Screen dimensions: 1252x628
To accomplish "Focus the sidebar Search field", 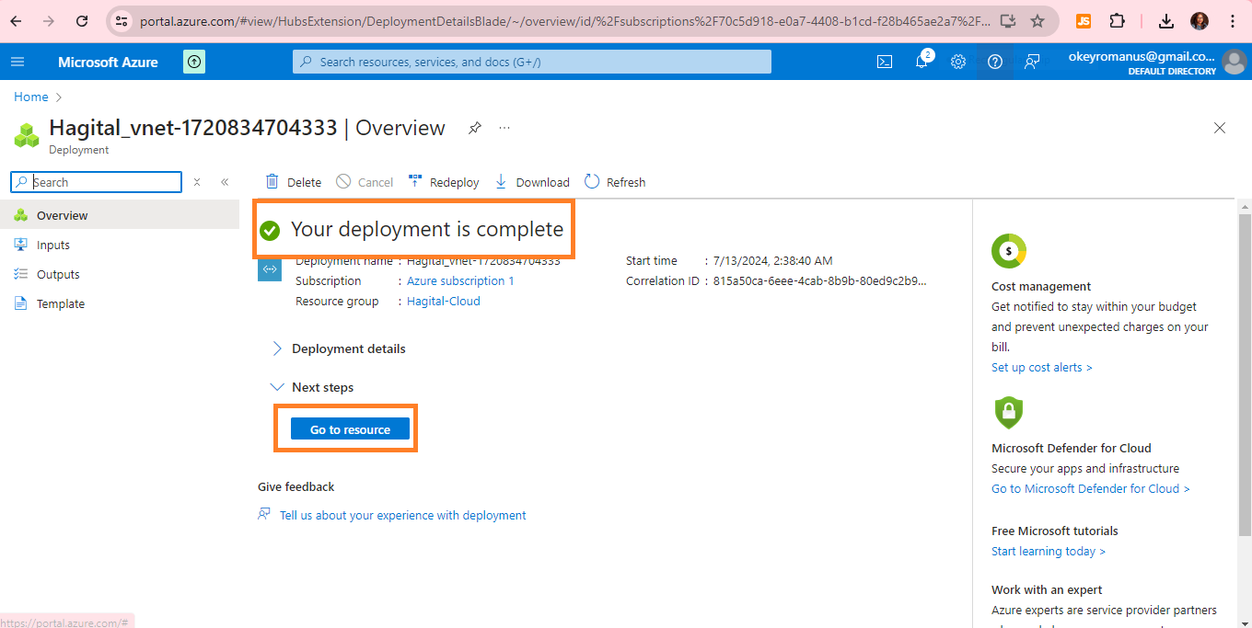I will coord(96,182).
